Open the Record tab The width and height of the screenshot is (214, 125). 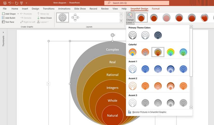[x=93, y=9]
